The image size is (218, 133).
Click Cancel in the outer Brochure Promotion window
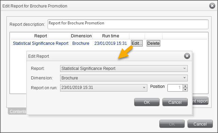click(x=200, y=124)
